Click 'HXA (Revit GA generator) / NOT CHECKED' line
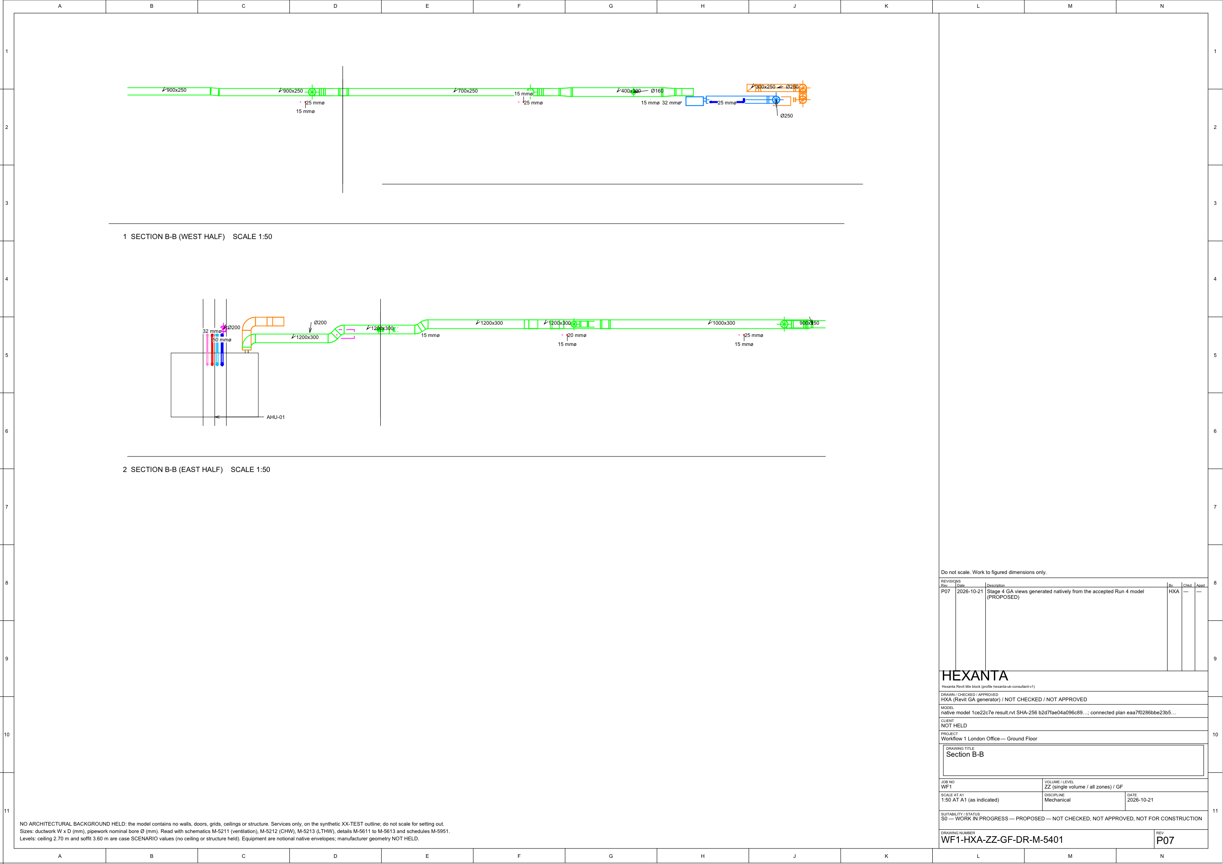1223x864 pixels. [x=1013, y=699]
